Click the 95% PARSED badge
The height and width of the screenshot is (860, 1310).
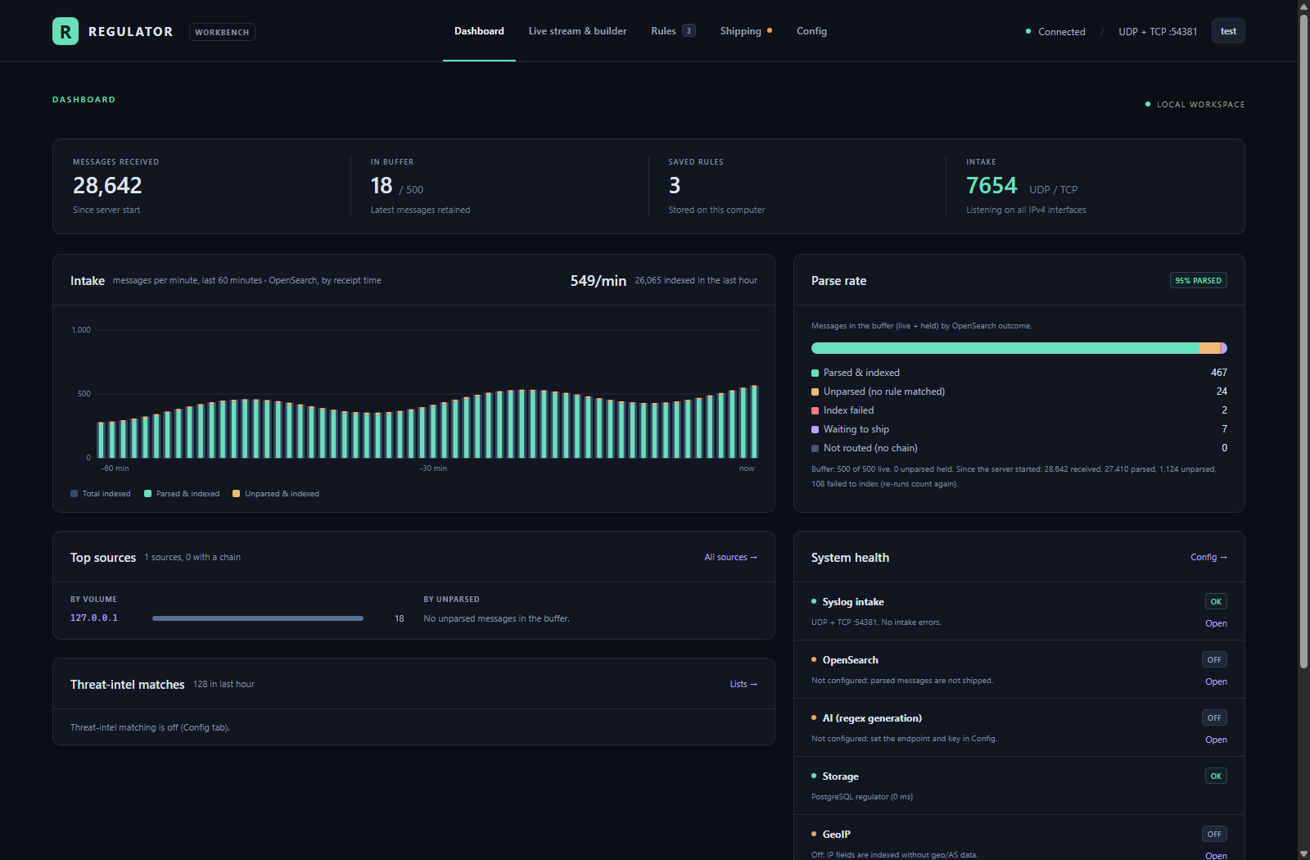tap(1198, 280)
